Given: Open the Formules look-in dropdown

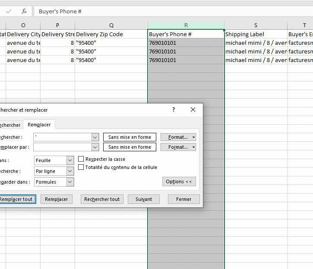Looking at the screenshot, I should pos(70,182).
